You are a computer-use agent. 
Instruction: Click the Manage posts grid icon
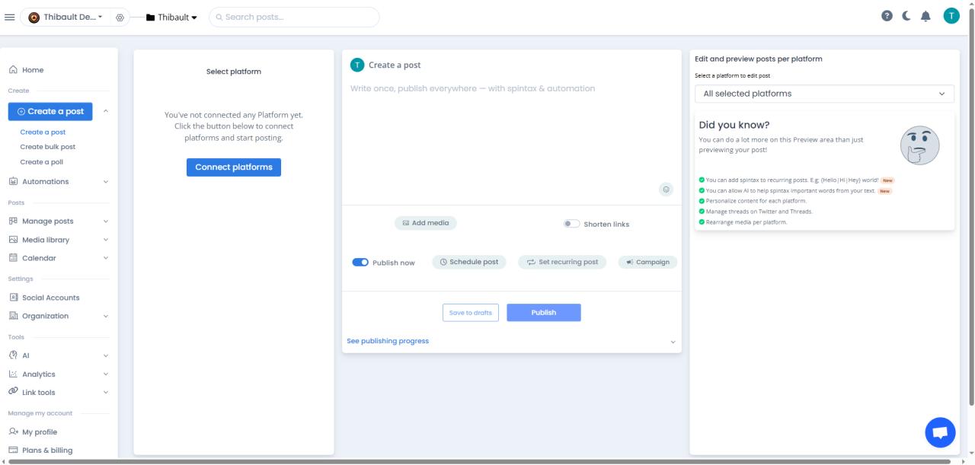(13, 221)
